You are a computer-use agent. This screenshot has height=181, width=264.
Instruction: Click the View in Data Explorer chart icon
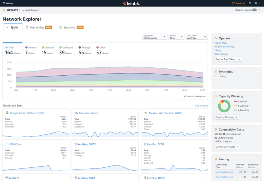click(185, 97)
